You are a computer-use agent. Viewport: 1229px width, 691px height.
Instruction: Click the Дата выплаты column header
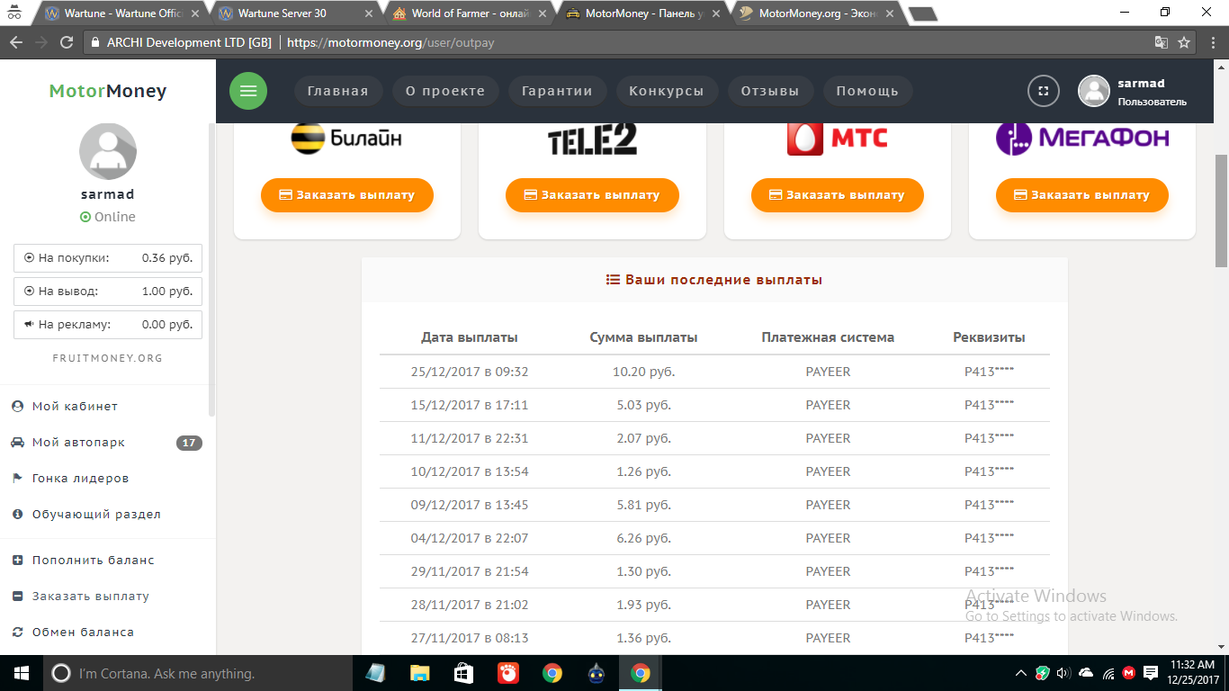[470, 337]
